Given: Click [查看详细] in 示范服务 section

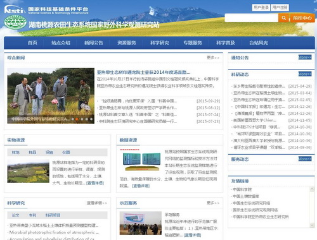Looking at the screenshot, I should coord(192,235).
